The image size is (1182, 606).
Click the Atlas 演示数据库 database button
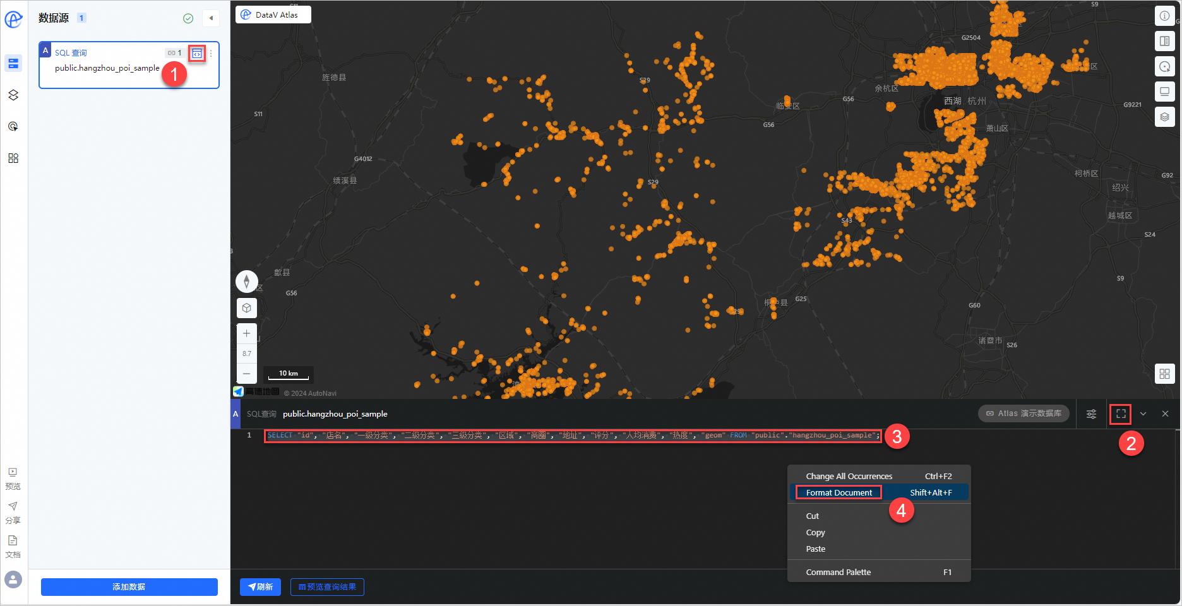[x=1024, y=413]
